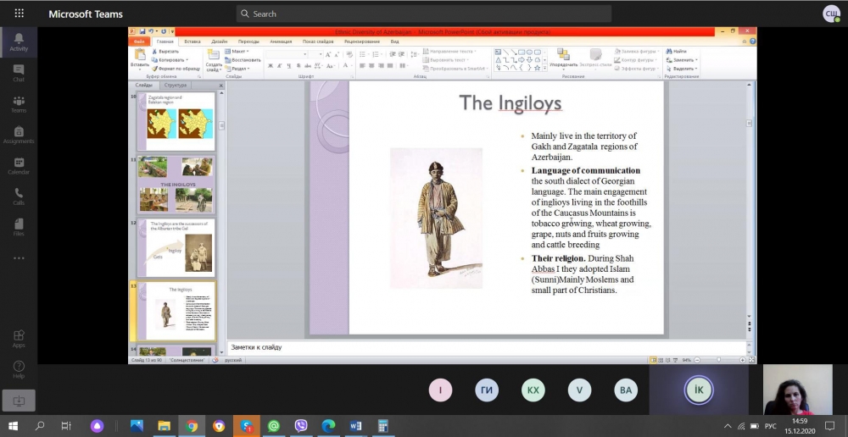Open the Макет layout dropdown
Image resolution: width=848 pixels, height=437 pixels.
click(x=238, y=52)
